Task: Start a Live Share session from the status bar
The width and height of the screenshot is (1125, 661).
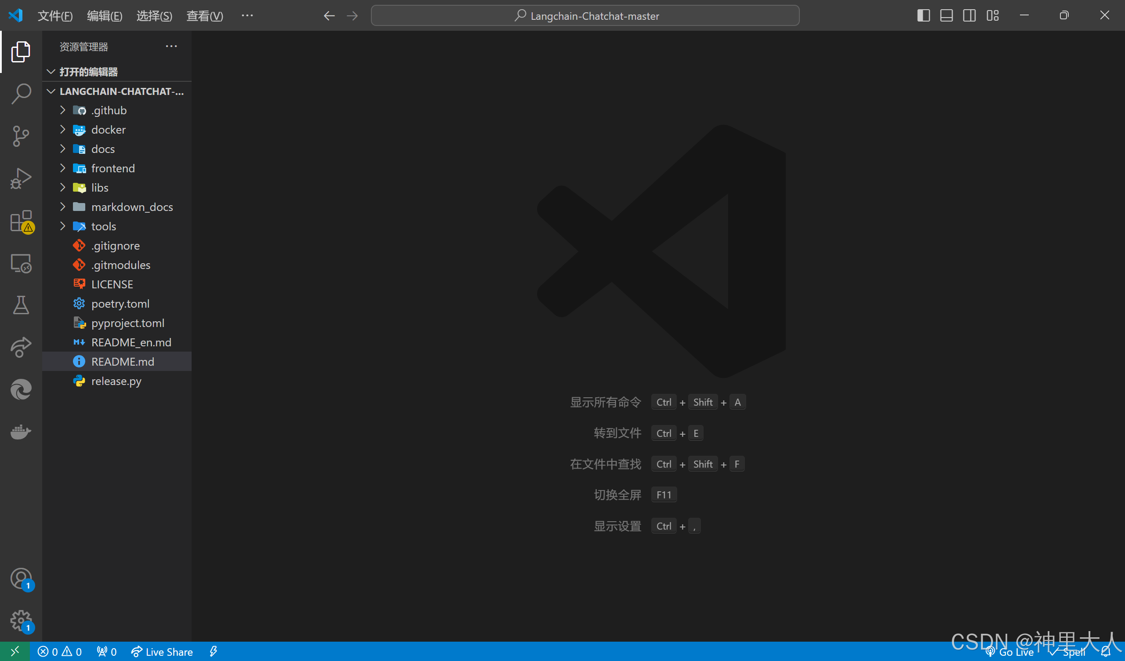Action: click(162, 652)
